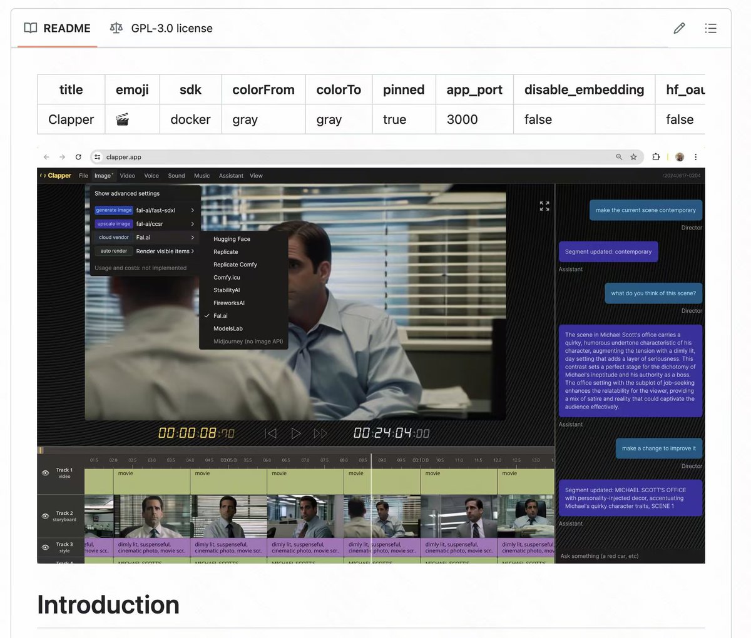
Task: Toggle fullscreen video preview icon
Action: click(544, 206)
